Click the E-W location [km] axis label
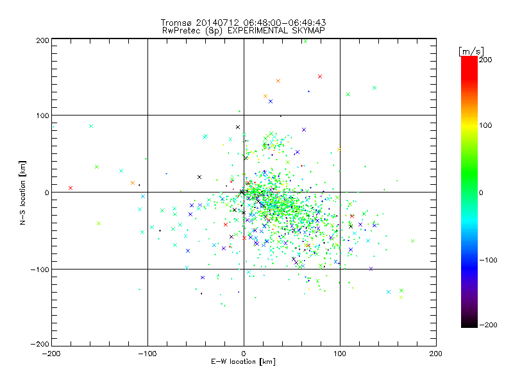 tap(243, 362)
